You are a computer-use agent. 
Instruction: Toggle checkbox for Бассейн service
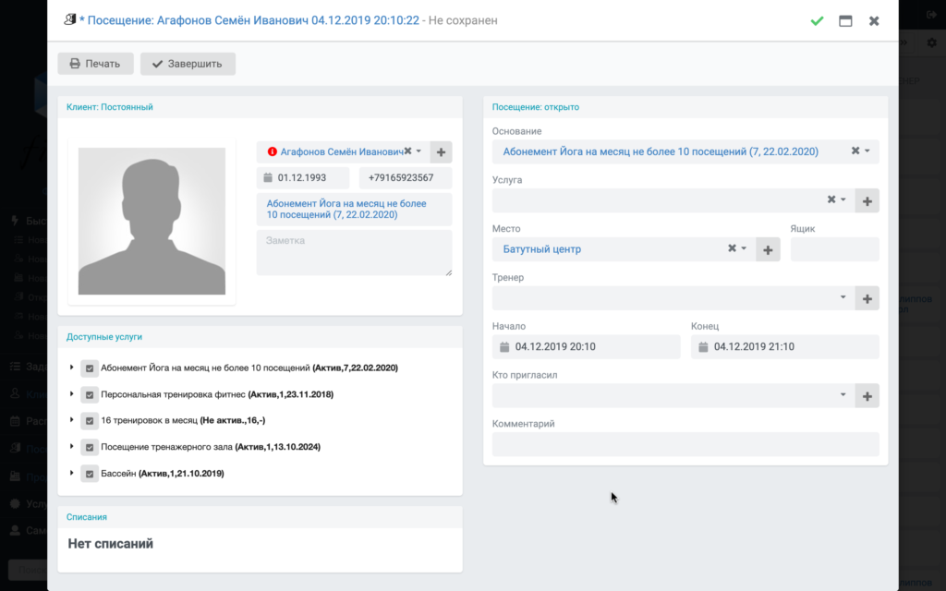(90, 474)
